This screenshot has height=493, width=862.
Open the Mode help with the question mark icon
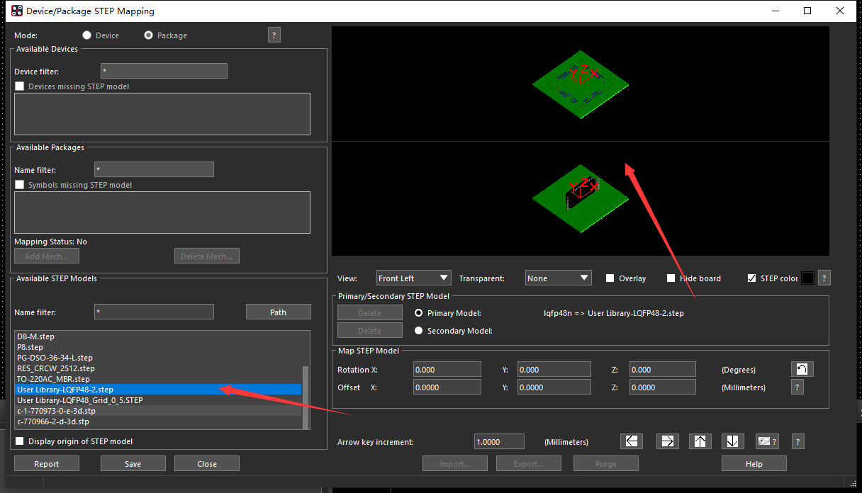(x=274, y=34)
